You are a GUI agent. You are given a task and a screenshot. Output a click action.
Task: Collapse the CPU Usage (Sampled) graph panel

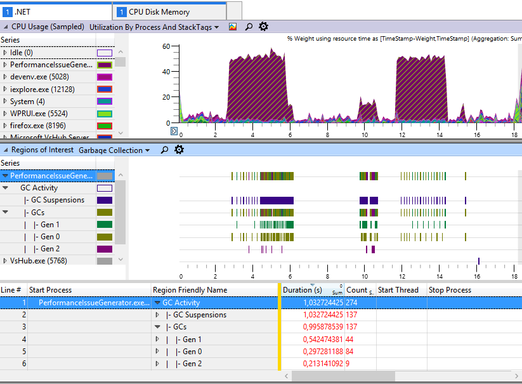click(x=6, y=27)
